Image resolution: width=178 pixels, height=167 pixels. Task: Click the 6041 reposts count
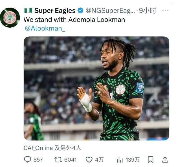pyautogui.click(x=71, y=160)
